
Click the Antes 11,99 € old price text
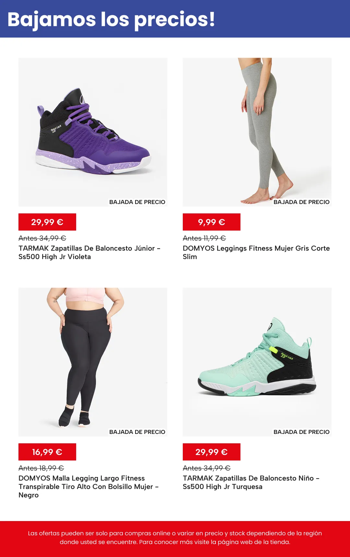click(x=204, y=238)
